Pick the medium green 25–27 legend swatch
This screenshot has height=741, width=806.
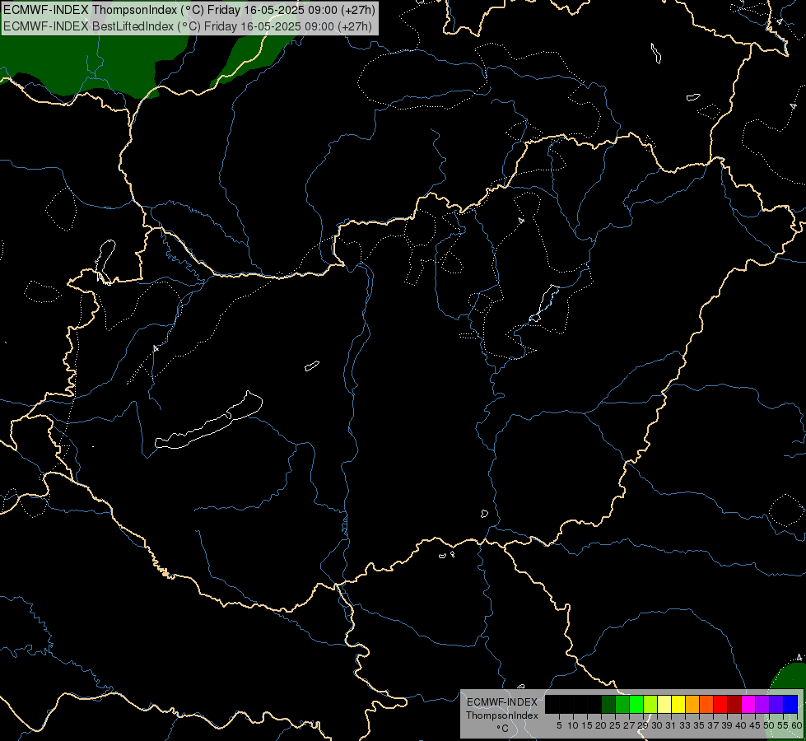coord(622,704)
